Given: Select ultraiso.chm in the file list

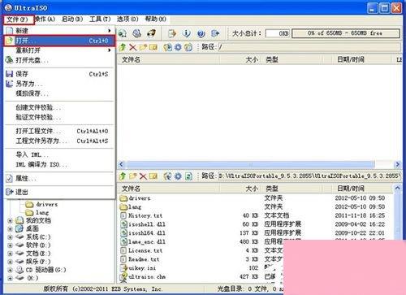Looking at the screenshot, I should (x=143, y=277).
